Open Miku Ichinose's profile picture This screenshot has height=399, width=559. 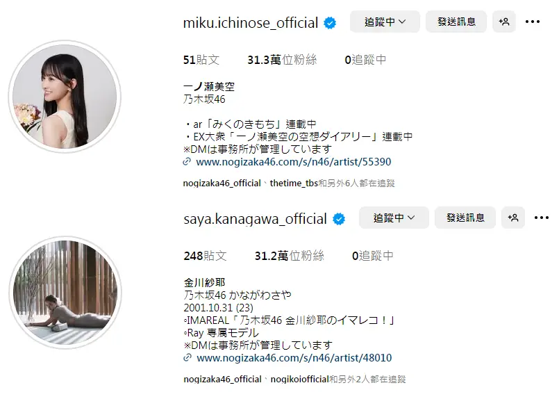[x=65, y=97]
